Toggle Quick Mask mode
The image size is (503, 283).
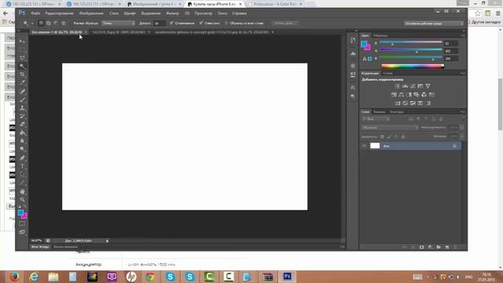pyautogui.click(x=22, y=223)
